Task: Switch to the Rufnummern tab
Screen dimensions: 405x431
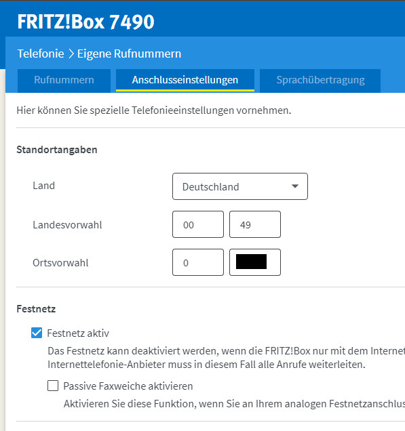Action: coord(64,81)
